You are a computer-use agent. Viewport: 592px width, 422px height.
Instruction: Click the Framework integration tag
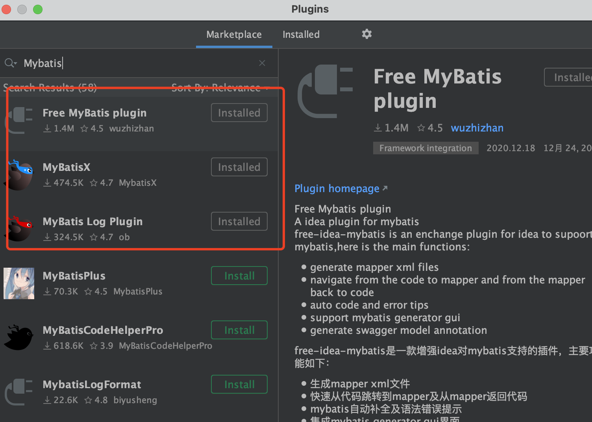(x=425, y=148)
